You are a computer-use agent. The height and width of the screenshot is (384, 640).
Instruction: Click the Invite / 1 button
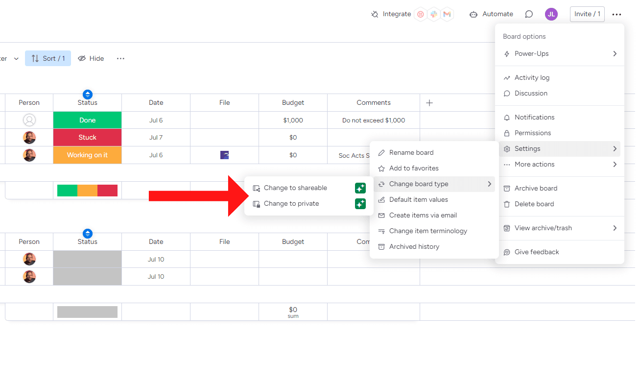(587, 14)
